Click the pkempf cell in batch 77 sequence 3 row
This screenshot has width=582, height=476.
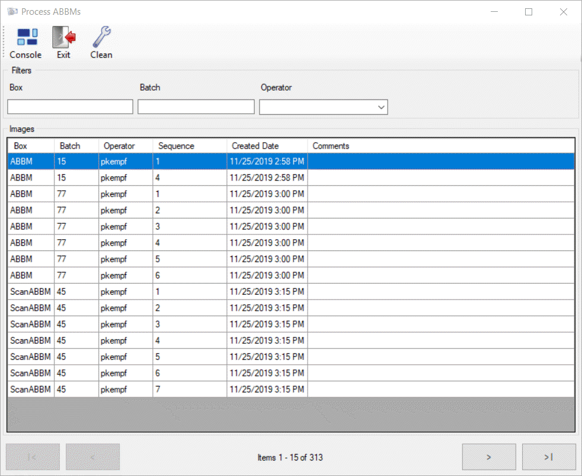tap(126, 227)
